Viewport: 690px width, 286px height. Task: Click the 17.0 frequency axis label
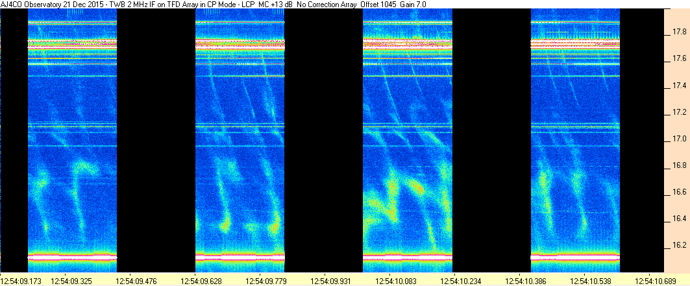678,139
